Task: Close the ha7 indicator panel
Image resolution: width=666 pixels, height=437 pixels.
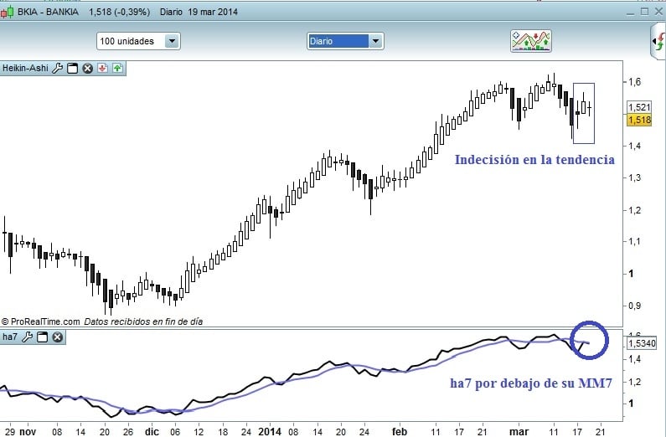Action: [x=57, y=337]
